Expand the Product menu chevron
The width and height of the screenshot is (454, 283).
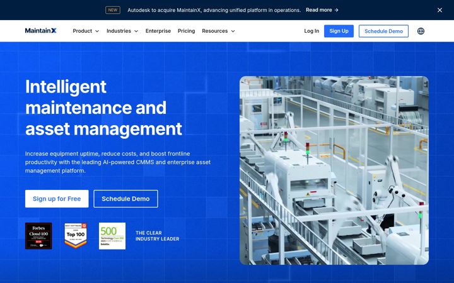(x=97, y=31)
